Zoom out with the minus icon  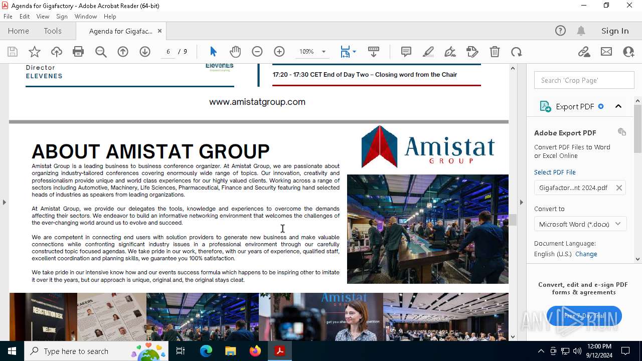click(x=257, y=52)
